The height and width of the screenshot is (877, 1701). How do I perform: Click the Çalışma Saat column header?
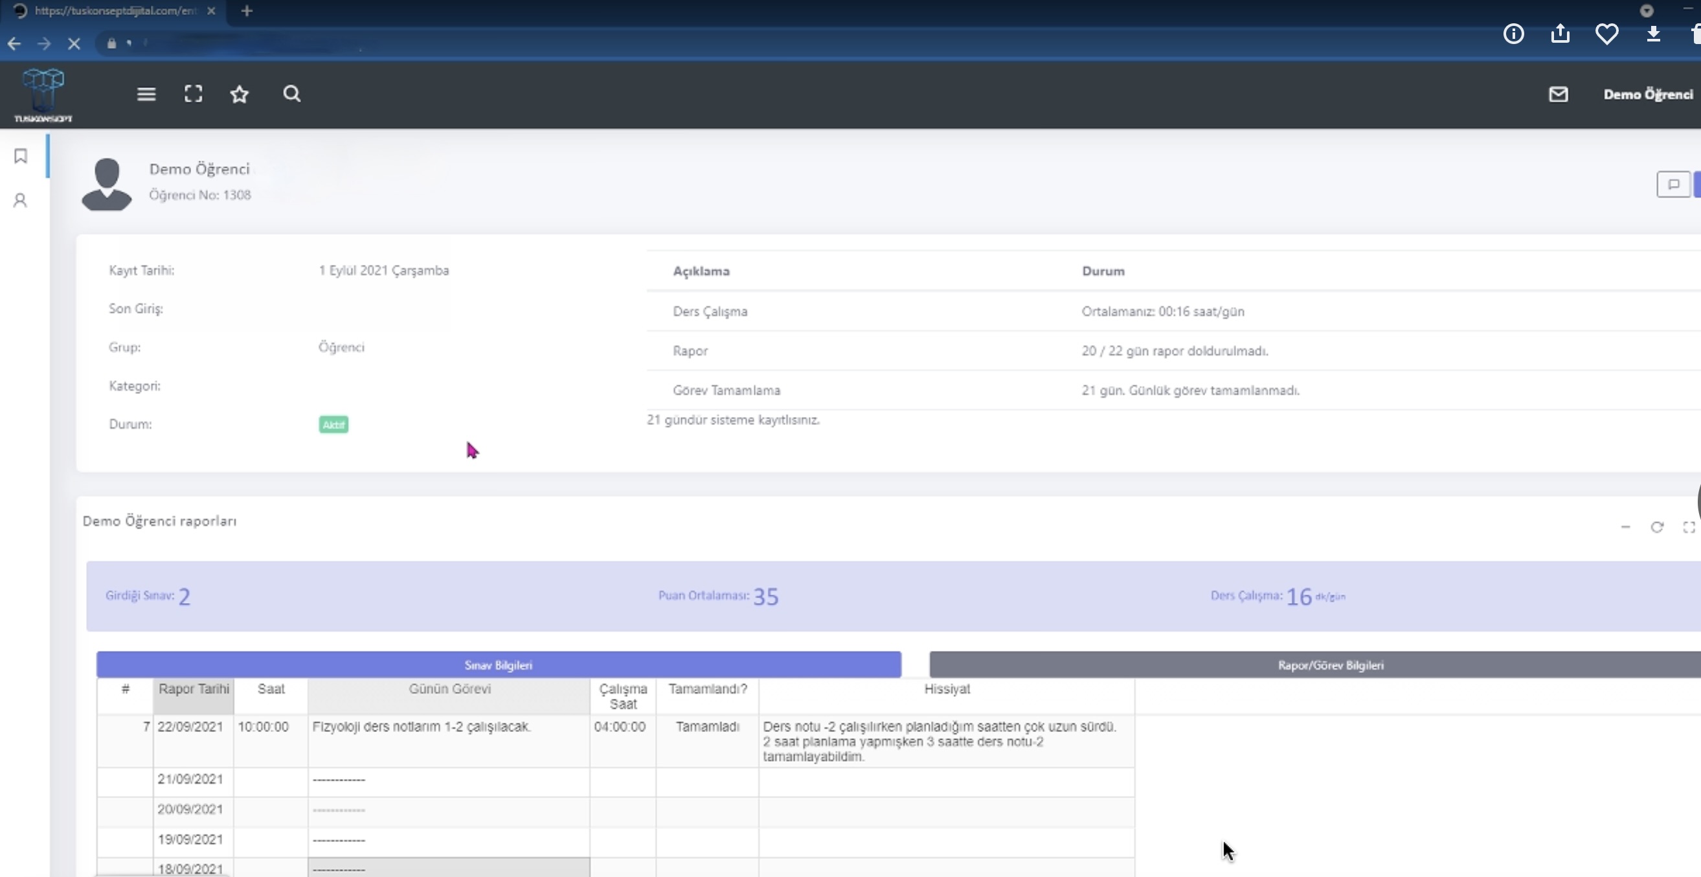pos(623,696)
